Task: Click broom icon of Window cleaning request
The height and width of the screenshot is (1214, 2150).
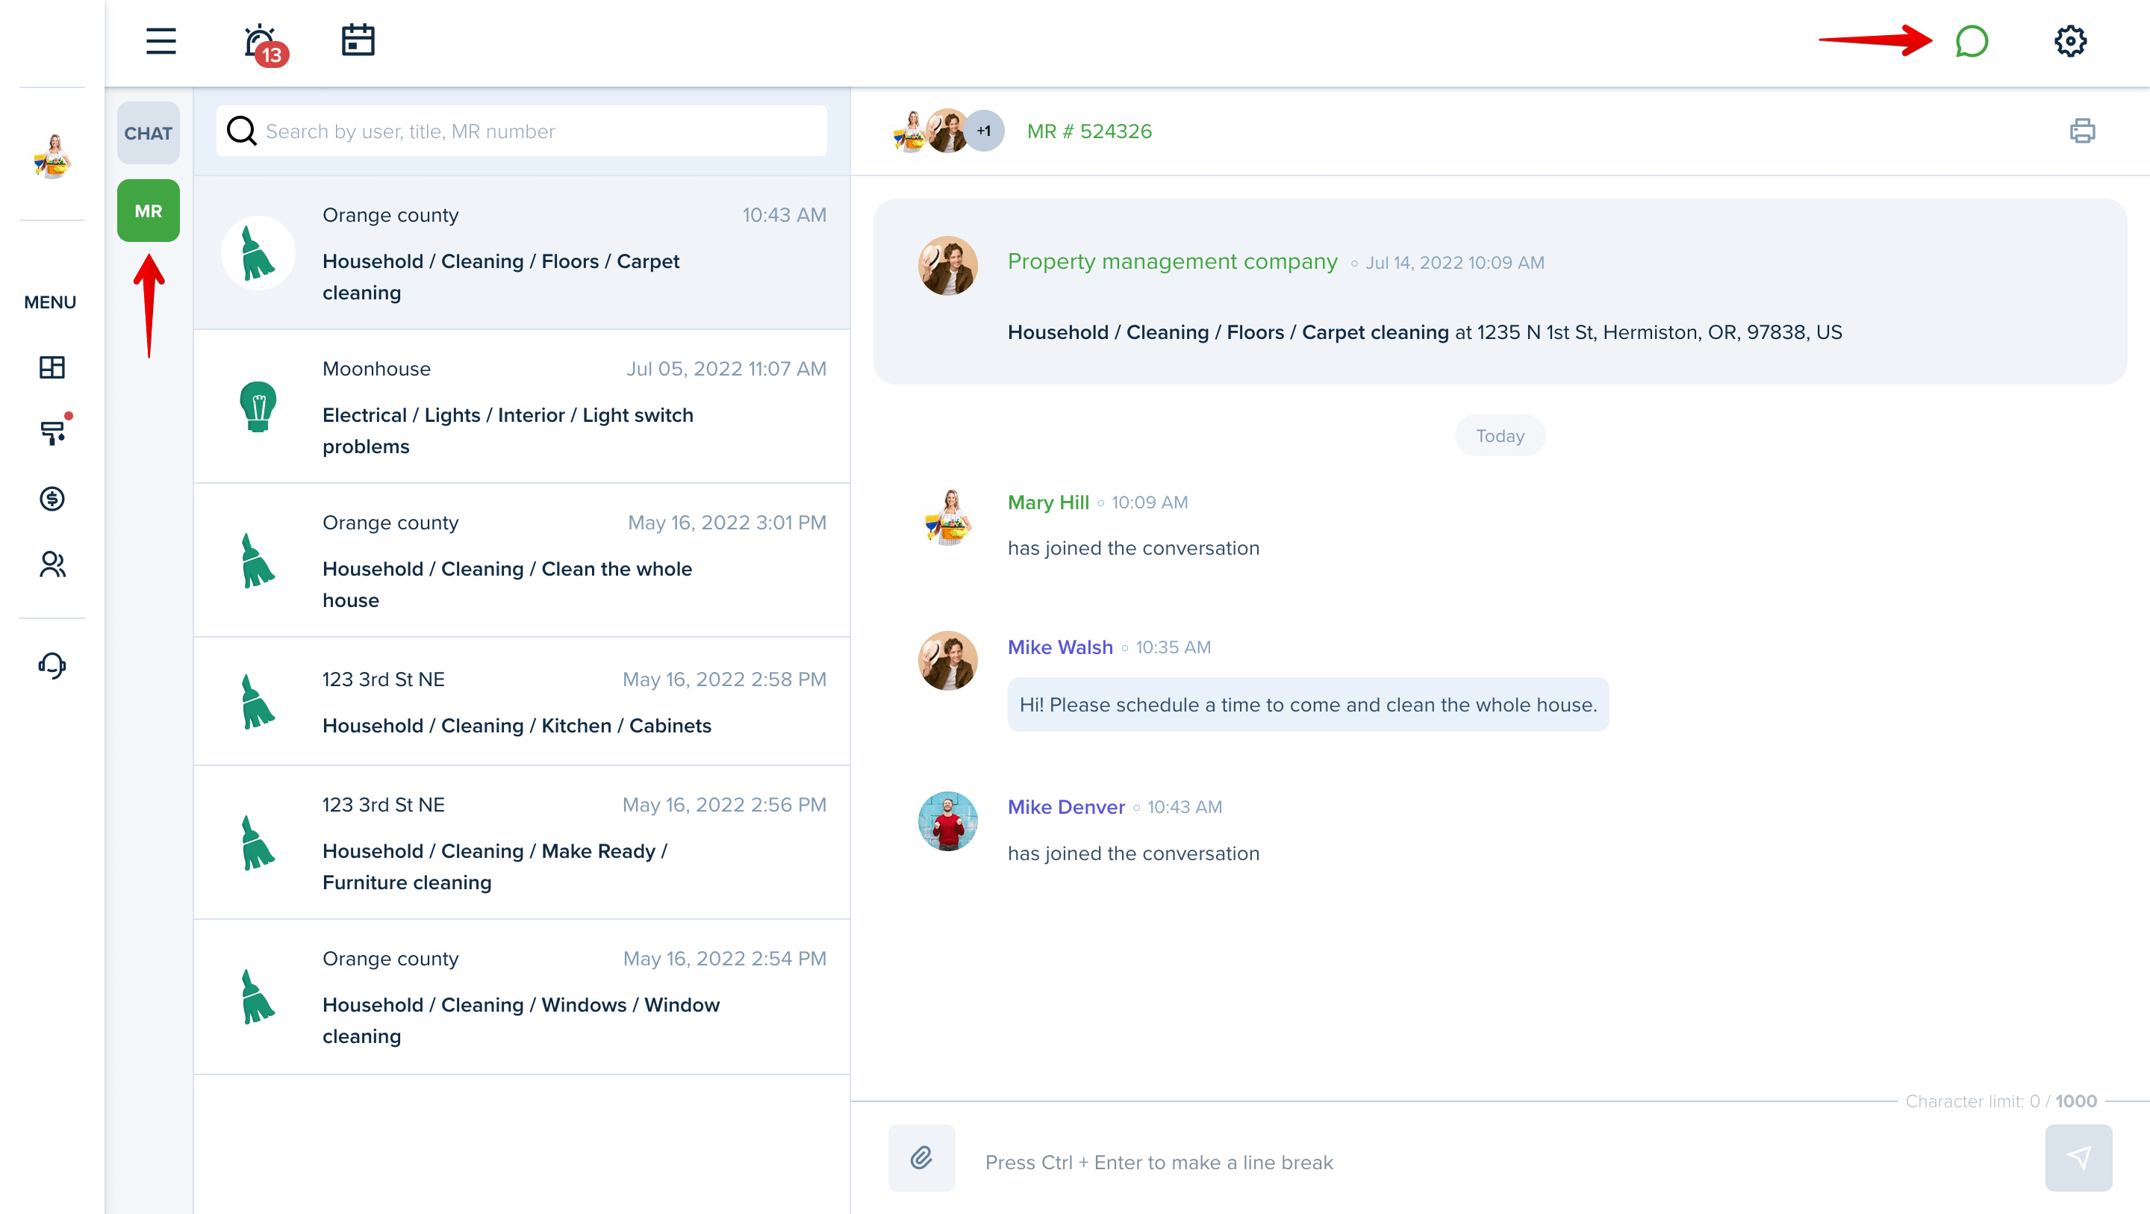Action: pos(258,997)
